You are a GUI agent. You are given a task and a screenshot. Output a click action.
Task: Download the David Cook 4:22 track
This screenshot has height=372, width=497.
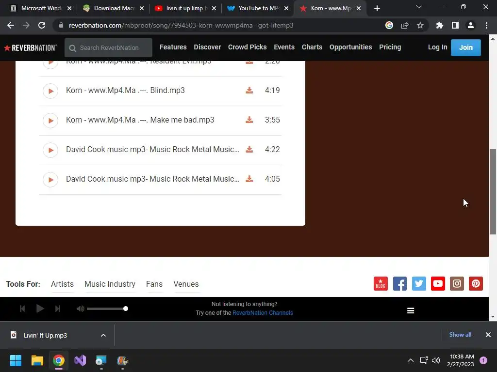(249, 149)
